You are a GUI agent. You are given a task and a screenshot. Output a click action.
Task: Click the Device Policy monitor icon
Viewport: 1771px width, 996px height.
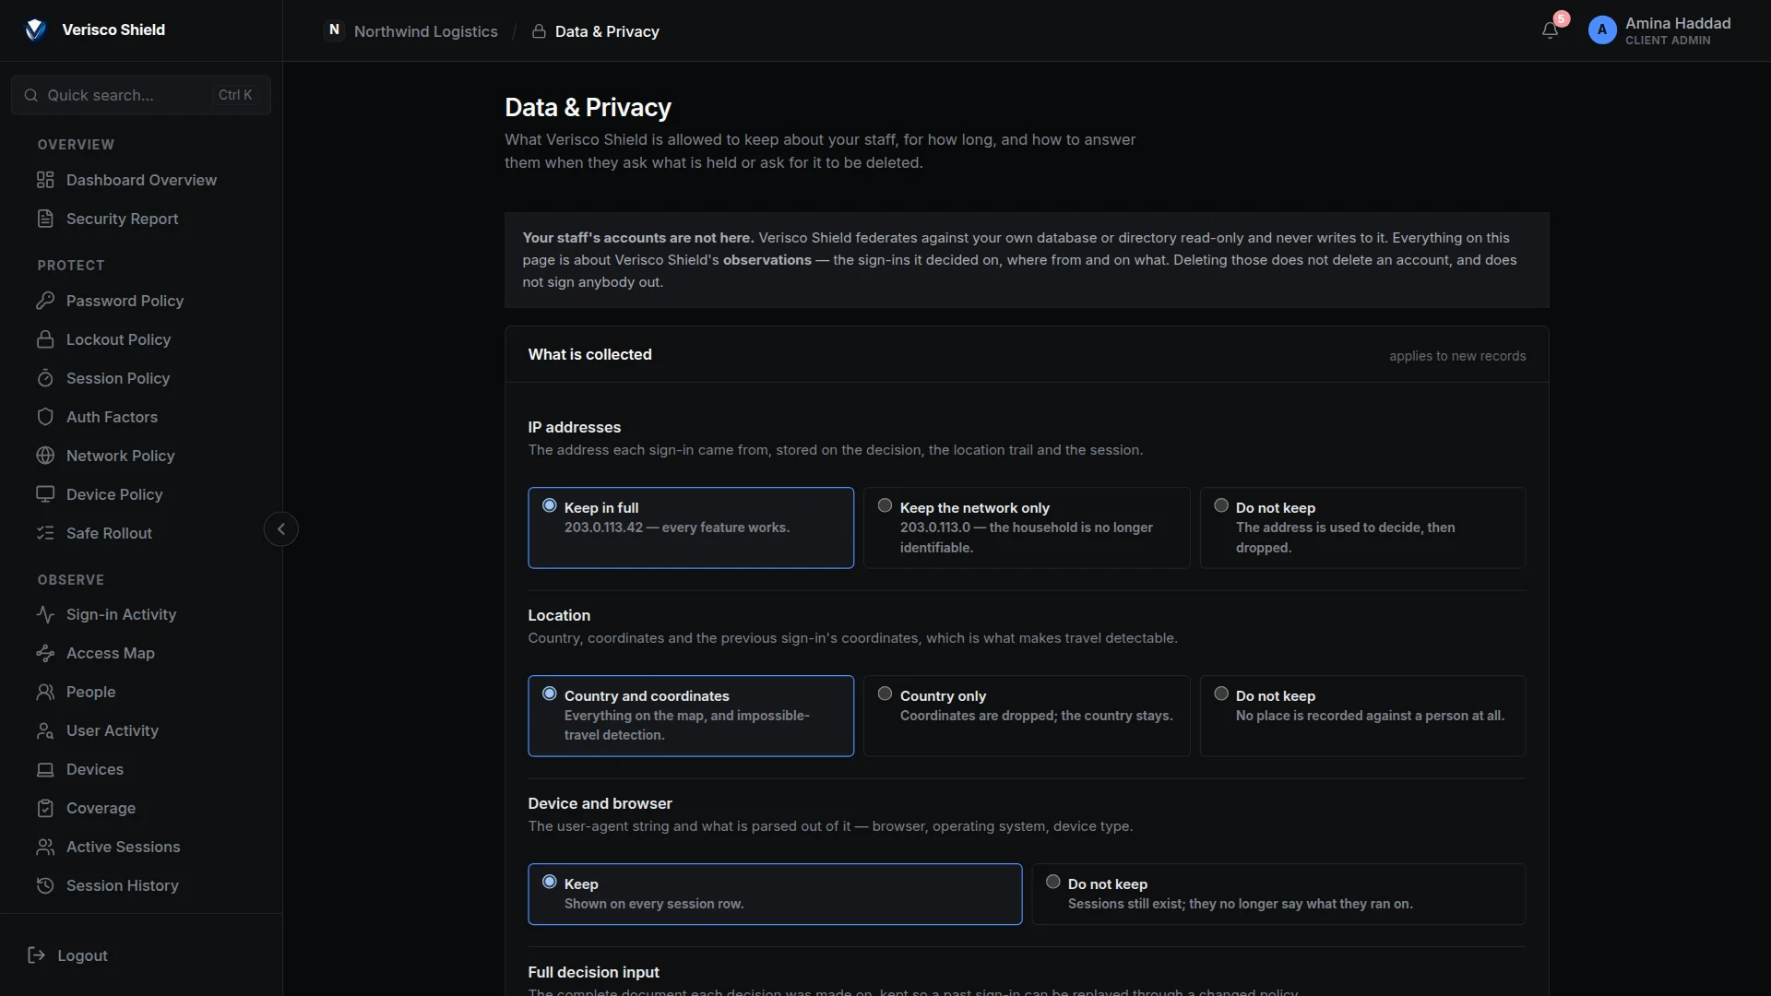(45, 494)
